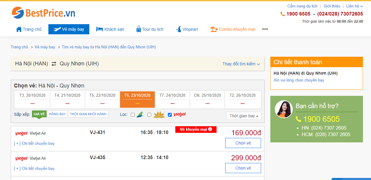Open the Liên hệ dropdown
Viewport: 371px width, 180px height.
pyautogui.click(x=355, y=6)
